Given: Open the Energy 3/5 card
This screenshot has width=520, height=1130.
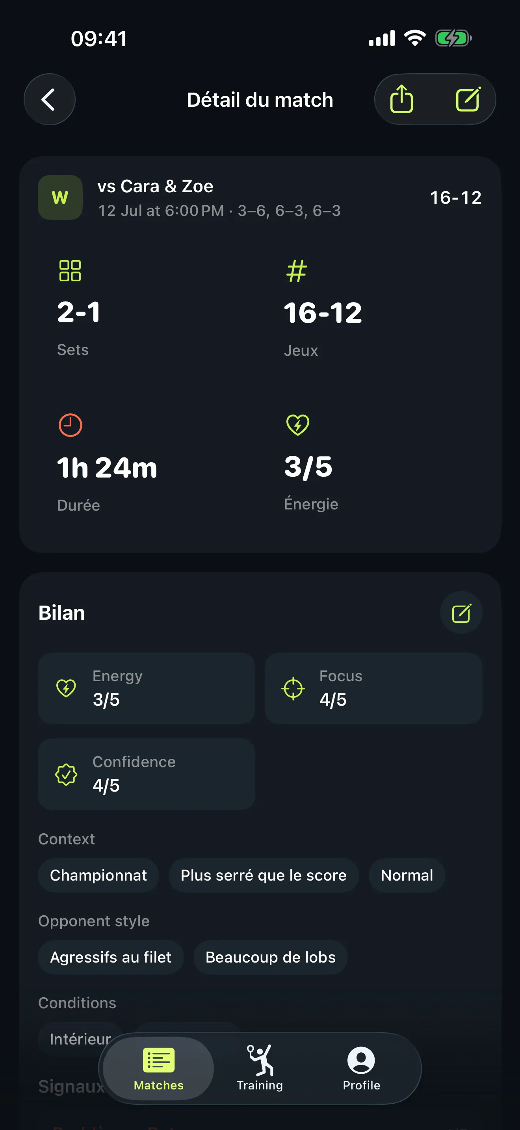Looking at the screenshot, I should (x=147, y=688).
